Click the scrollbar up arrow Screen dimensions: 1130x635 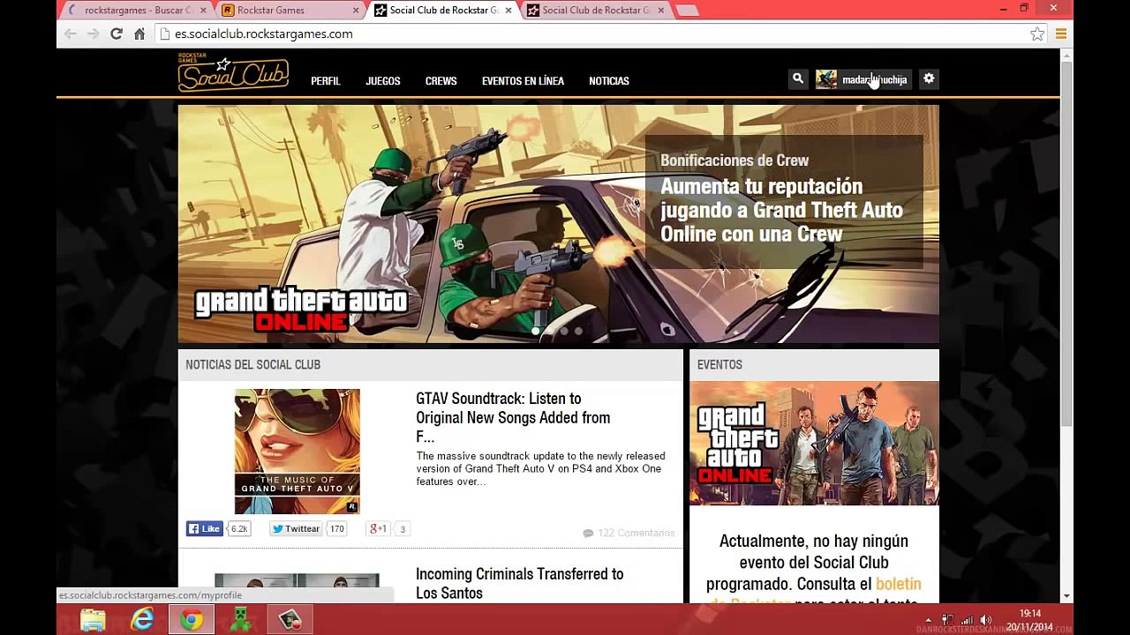pos(1066,55)
